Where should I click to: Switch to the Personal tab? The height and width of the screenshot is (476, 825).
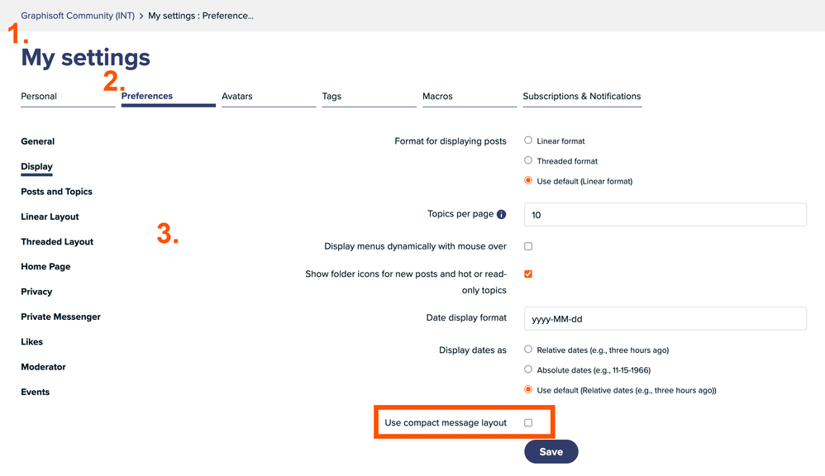(38, 96)
